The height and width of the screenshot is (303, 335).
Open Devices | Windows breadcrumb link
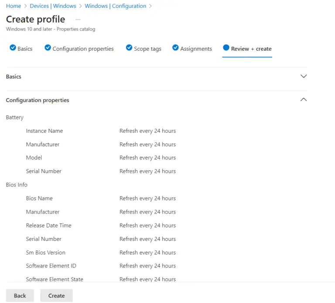tap(53, 6)
